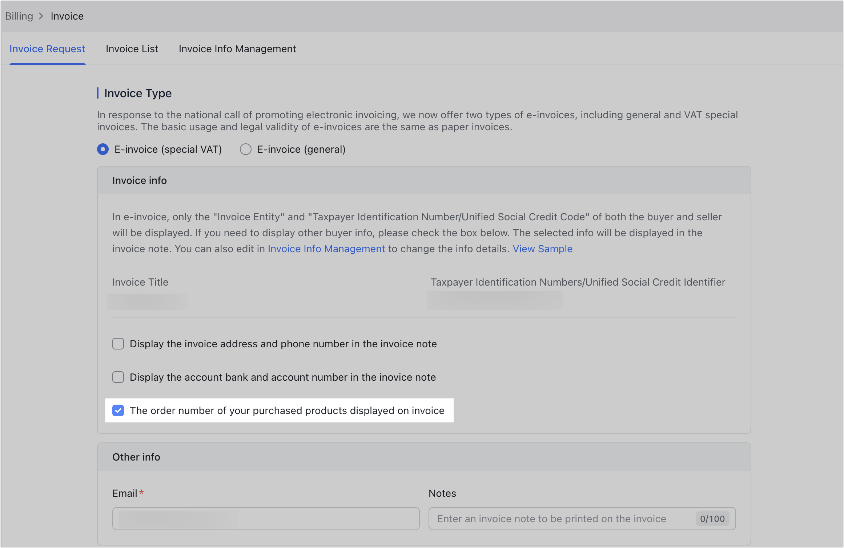
Task: Uncheck order number displayed on invoice
Action: point(118,410)
